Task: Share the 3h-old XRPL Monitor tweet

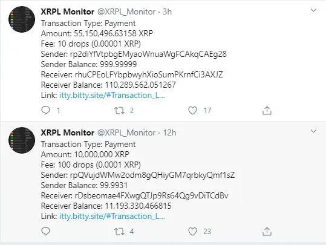Action: pyautogui.click(x=267, y=111)
